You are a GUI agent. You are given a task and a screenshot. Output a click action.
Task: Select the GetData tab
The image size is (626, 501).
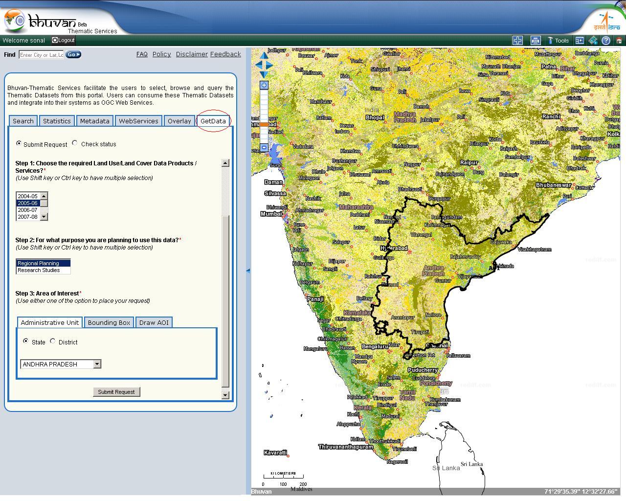(213, 121)
